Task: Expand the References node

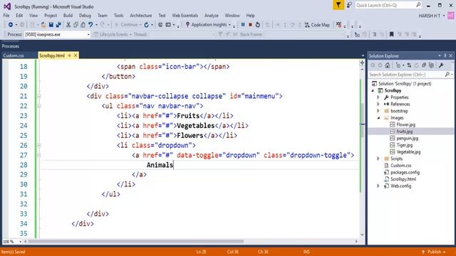Action: [x=378, y=105]
